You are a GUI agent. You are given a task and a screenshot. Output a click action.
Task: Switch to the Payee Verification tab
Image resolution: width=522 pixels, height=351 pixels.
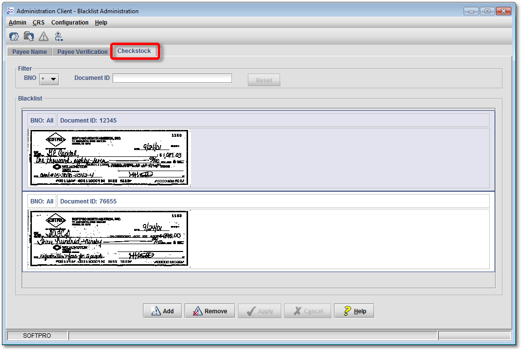tap(82, 52)
